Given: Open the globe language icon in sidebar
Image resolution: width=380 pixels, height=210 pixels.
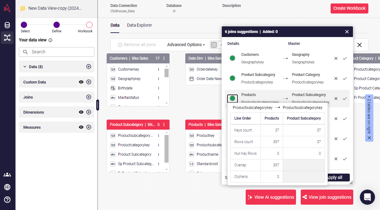Looking at the screenshot, I should (x=7, y=187).
